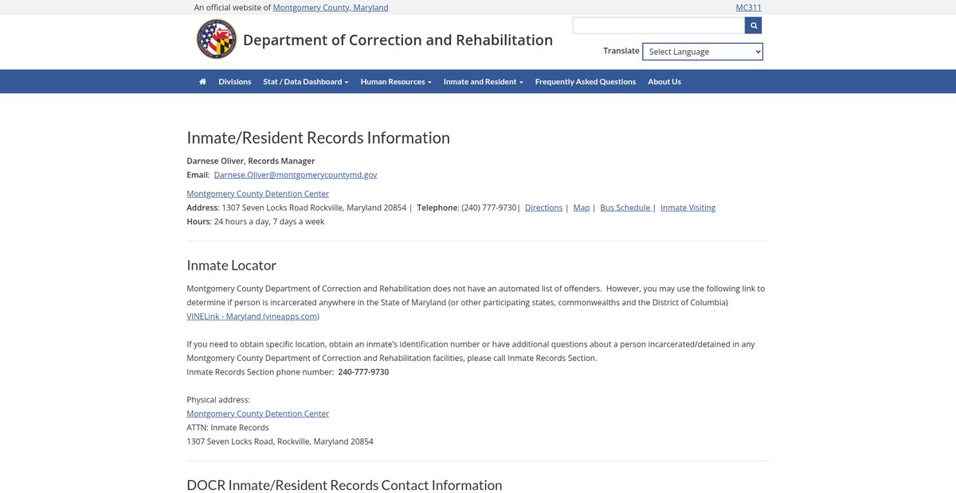956x493 pixels.
Task: Click the Montgomery County seal logo
Action: tap(217, 40)
